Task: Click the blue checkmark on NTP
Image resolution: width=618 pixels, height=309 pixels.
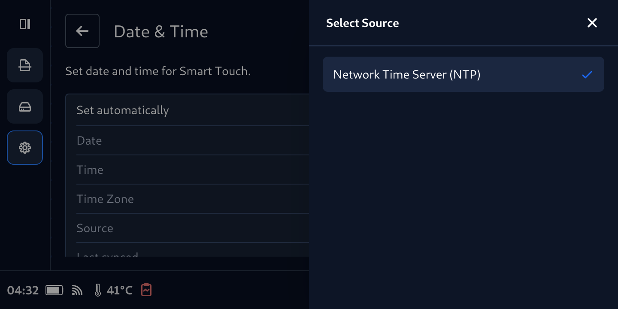Action: (587, 75)
